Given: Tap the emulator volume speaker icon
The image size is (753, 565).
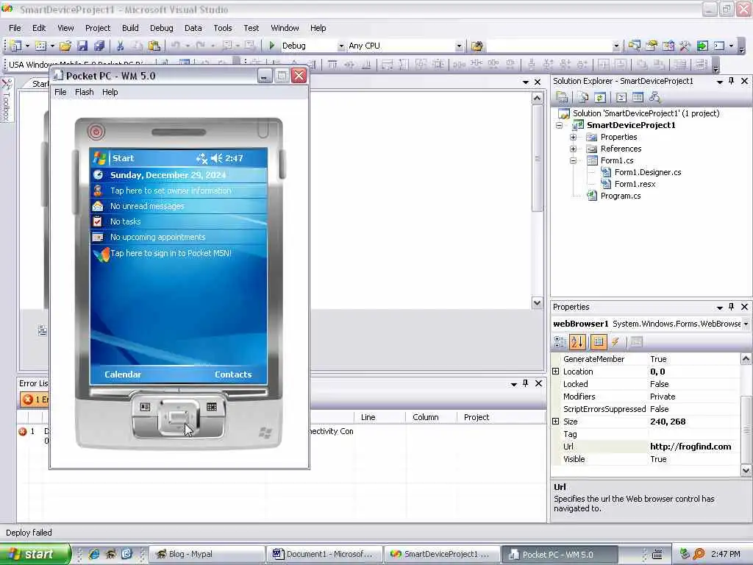Looking at the screenshot, I should tap(217, 158).
